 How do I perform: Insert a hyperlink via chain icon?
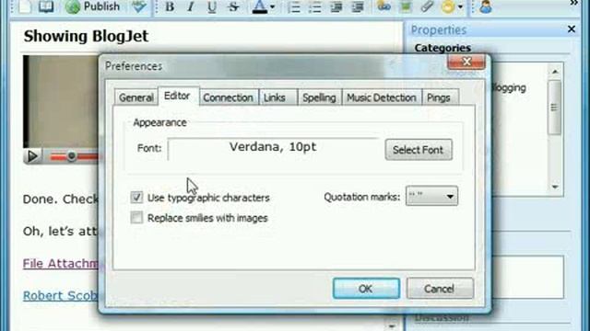pyautogui.click(x=383, y=6)
